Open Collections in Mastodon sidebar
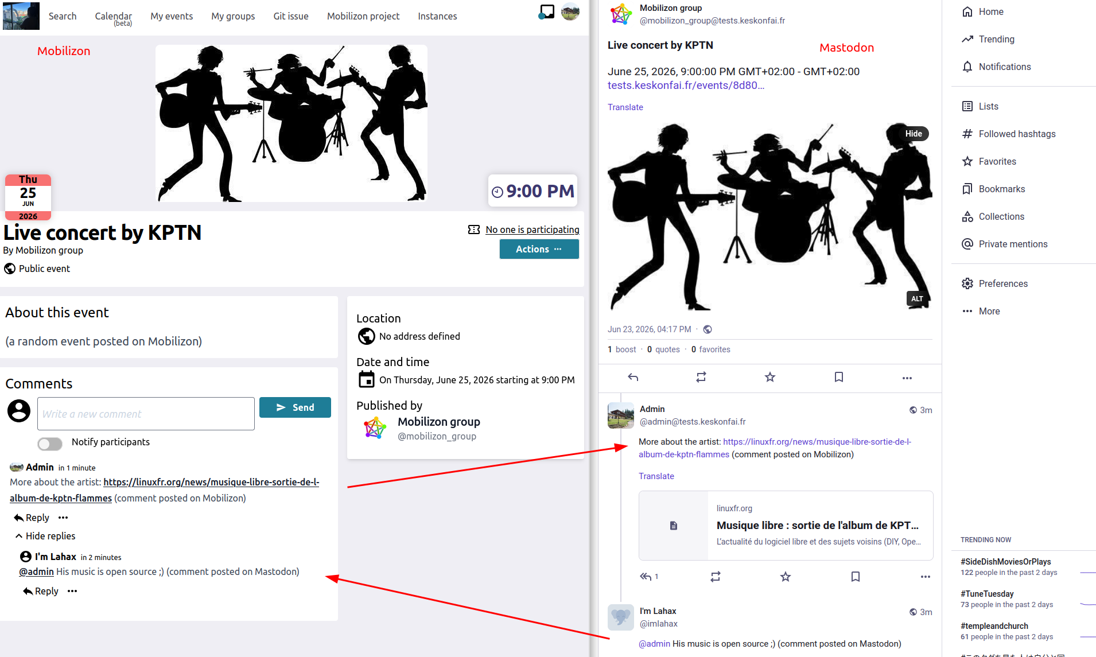This screenshot has height=657, width=1096. (993, 216)
